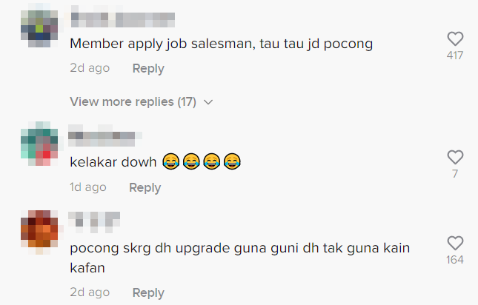Open the first commenter's blurred username

pos(123,16)
